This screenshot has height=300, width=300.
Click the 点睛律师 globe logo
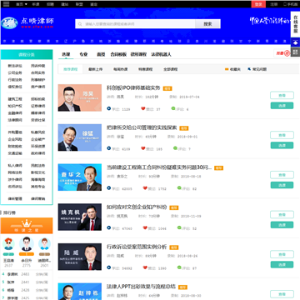point(9,23)
